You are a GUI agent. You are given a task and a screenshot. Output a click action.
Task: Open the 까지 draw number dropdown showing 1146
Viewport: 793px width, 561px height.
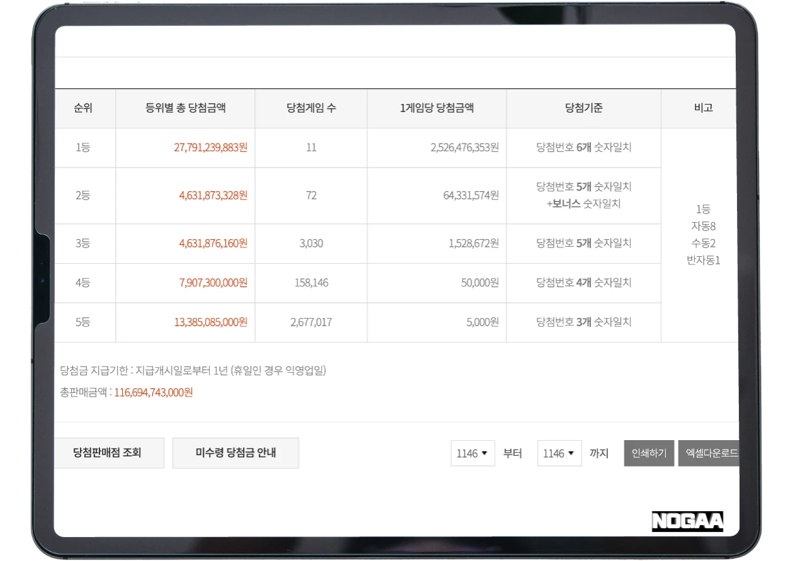click(559, 453)
